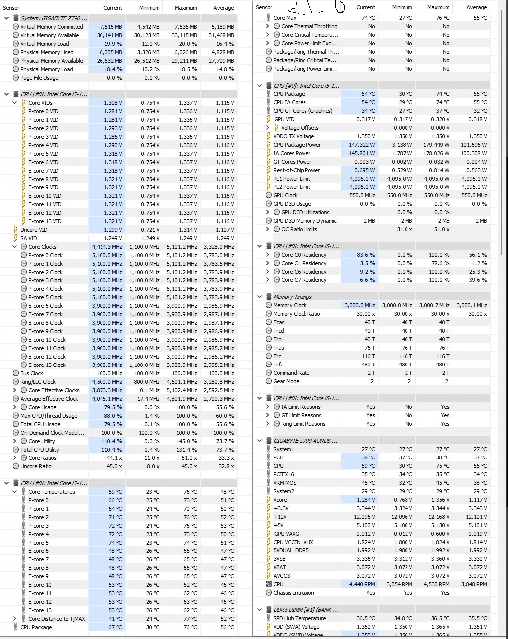508x639 pixels.
Task: Select the Trfc timing row label
Action: click(x=278, y=365)
